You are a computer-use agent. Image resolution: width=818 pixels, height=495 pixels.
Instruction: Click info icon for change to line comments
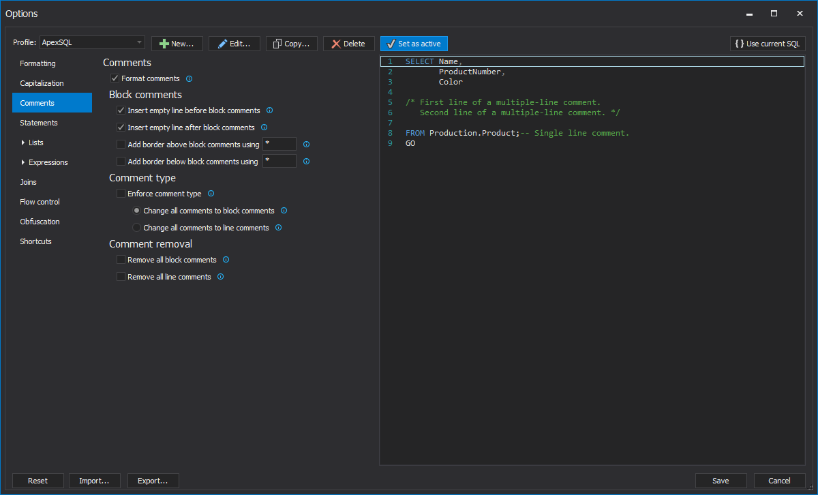[x=278, y=228]
